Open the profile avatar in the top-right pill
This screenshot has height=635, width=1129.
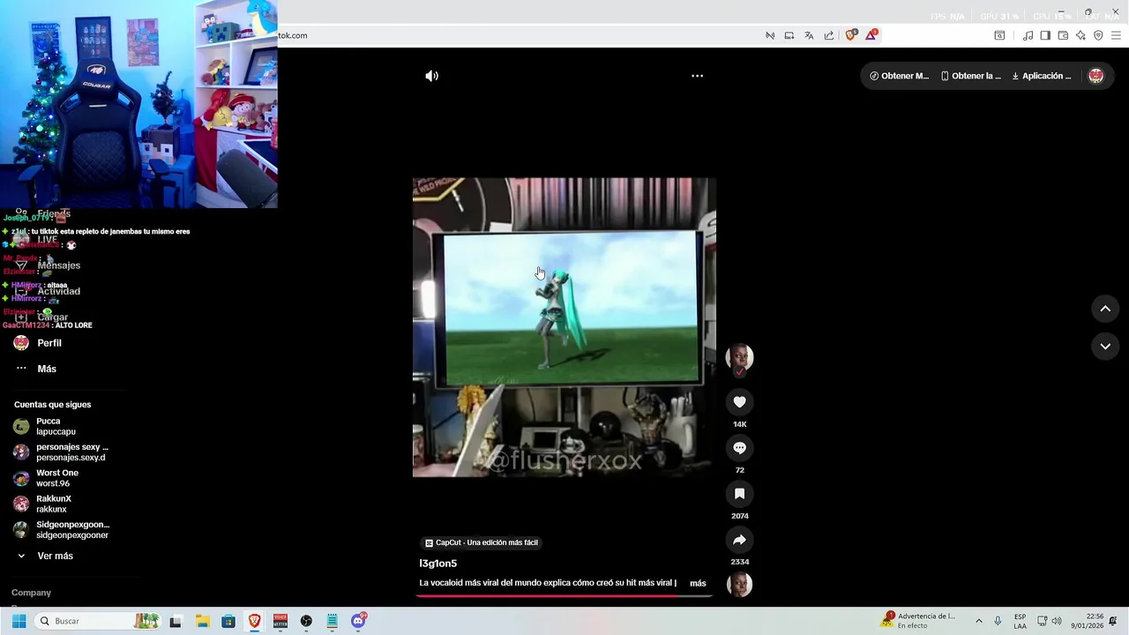1096,76
